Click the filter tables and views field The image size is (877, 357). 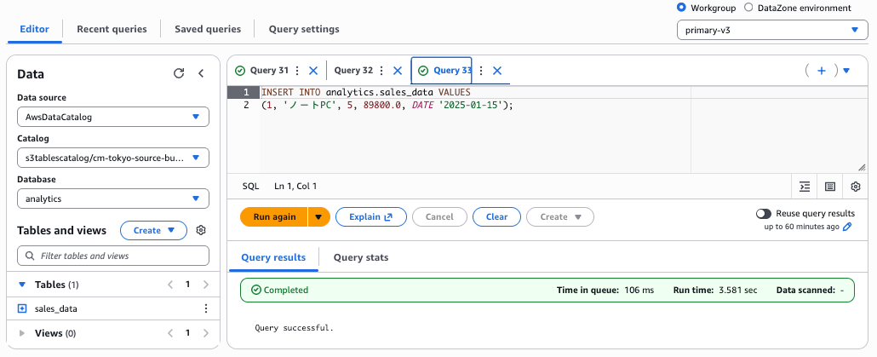113,256
